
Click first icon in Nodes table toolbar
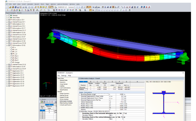point(42,102)
